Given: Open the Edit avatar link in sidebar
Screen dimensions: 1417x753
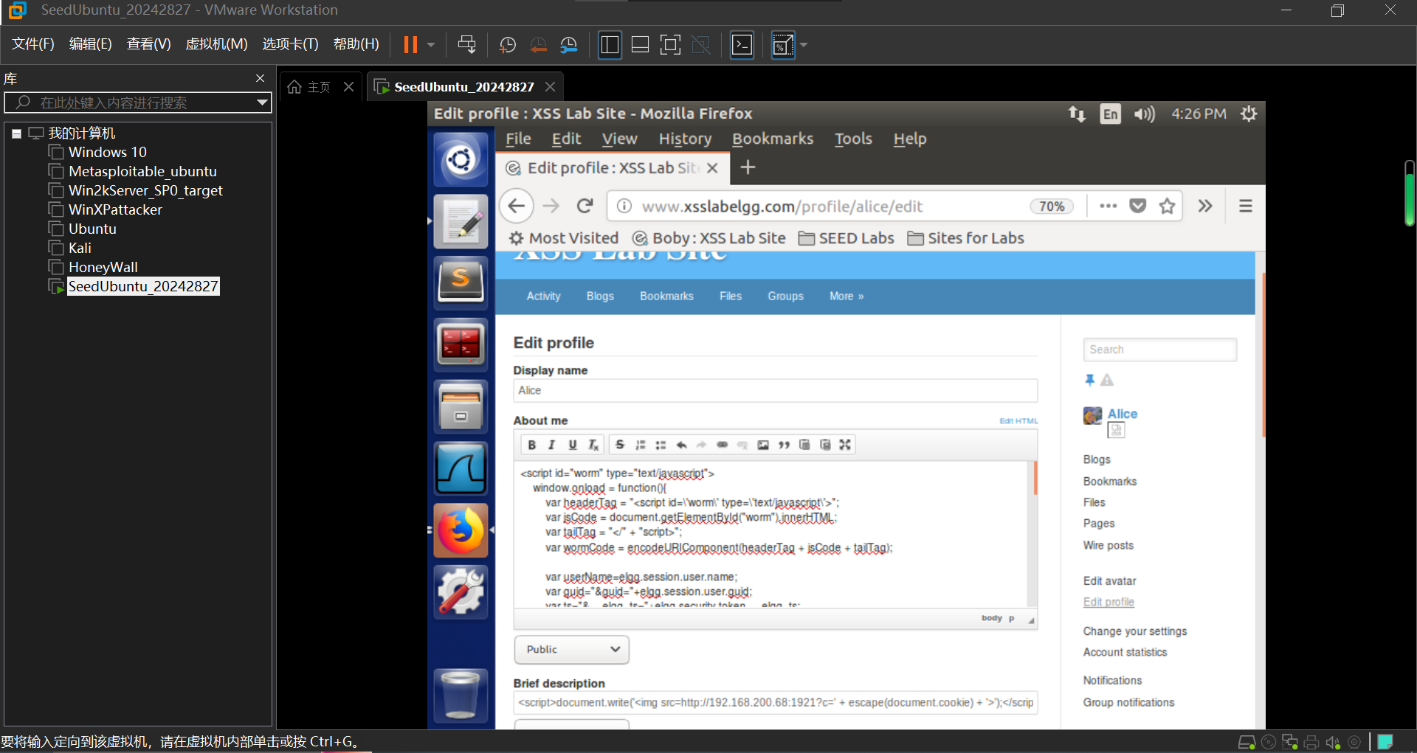Looking at the screenshot, I should 1109,581.
